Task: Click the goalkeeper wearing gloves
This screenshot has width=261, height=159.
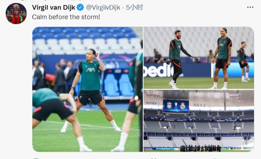Action: [177, 59]
